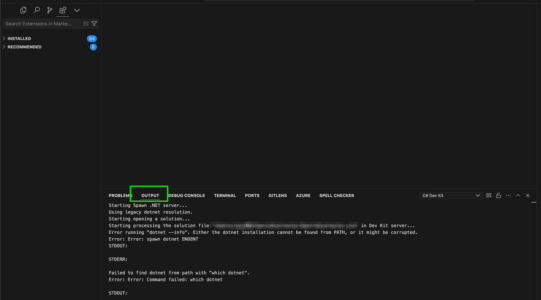Image resolution: width=541 pixels, height=300 pixels.
Task: Select the PROBLEMS tab
Action: tap(119, 195)
